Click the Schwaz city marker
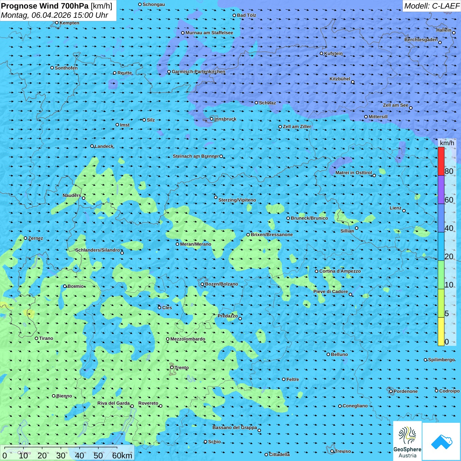Viewport: 461px width, 461px height. (x=257, y=103)
